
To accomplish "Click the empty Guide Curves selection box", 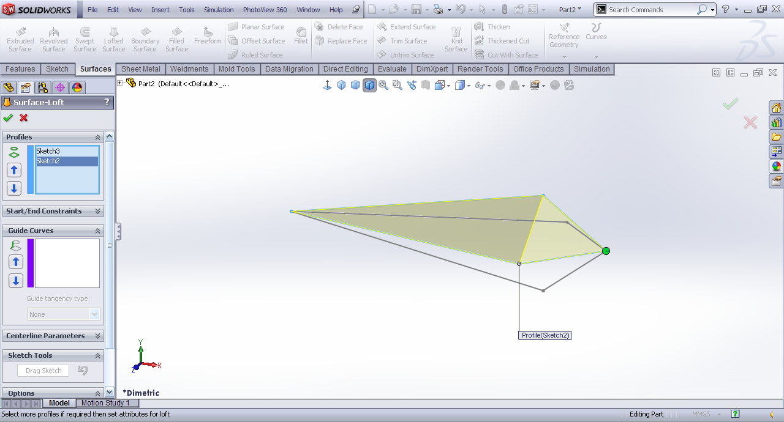I will tap(67, 263).
